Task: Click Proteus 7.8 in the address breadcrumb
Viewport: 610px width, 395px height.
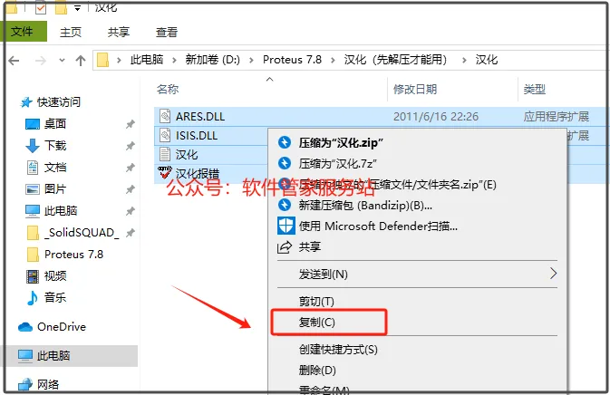Action: 292,60
